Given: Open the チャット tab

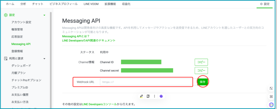Looking at the screenshot, I should pyautogui.click(x=38, y=4).
